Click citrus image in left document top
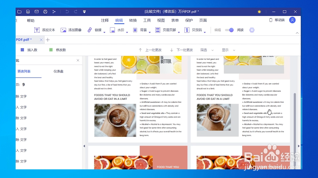Viewport: 318px width, 178px height. (151, 65)
